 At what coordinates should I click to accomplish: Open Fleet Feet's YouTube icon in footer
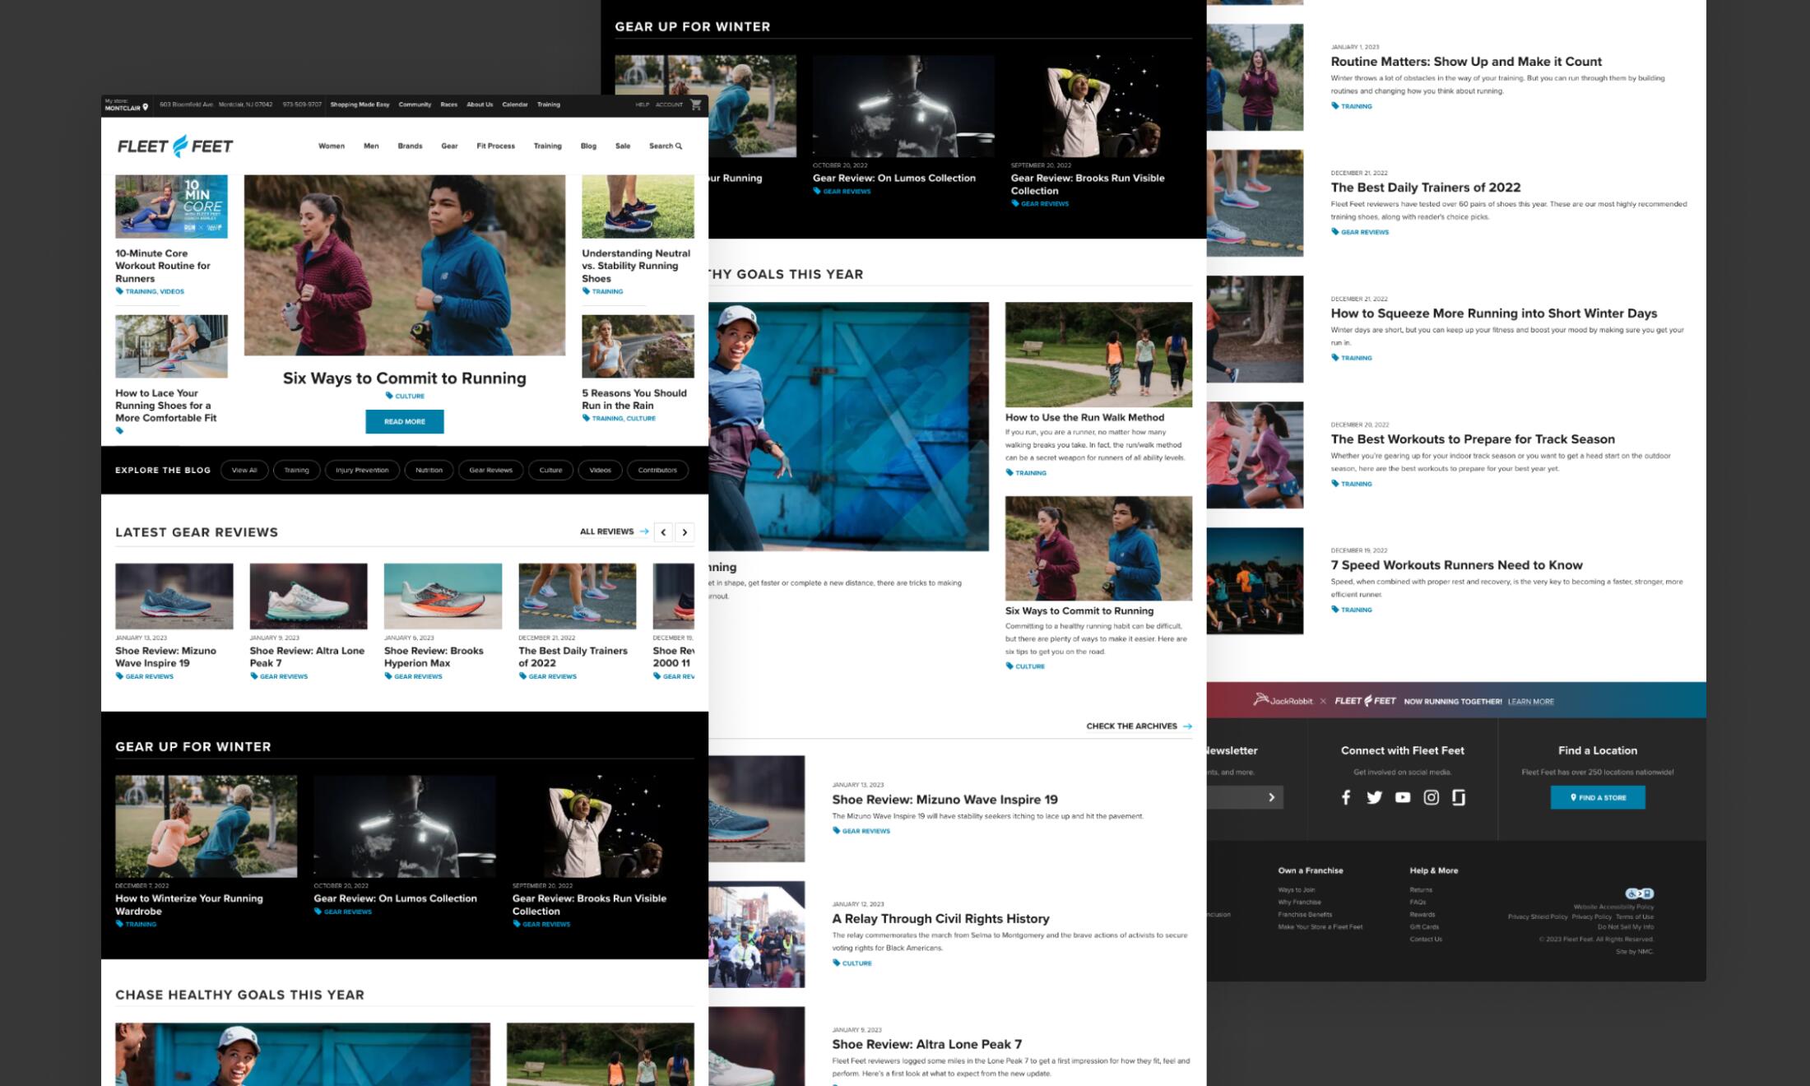[1403, 797]
